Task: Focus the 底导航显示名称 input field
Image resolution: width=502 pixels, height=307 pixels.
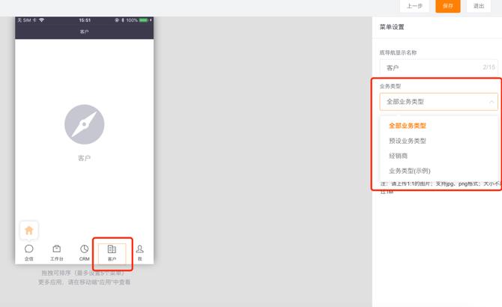Action: [431, 67]
